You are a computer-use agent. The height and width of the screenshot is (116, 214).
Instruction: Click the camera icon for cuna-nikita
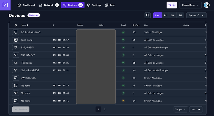[16, 40]
